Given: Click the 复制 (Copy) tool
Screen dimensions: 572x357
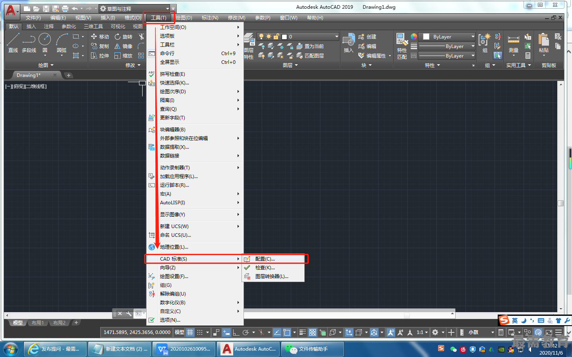Looking at the screenshot, I should 100,46.
